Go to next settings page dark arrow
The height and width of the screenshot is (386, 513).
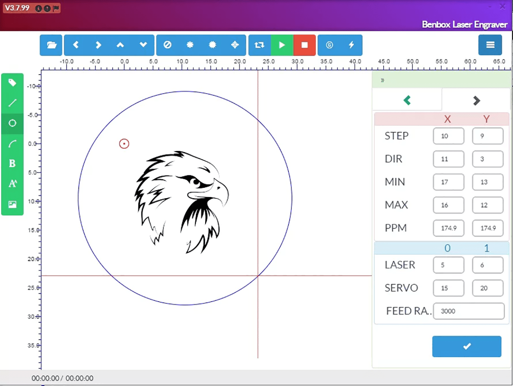click(476, 101)
